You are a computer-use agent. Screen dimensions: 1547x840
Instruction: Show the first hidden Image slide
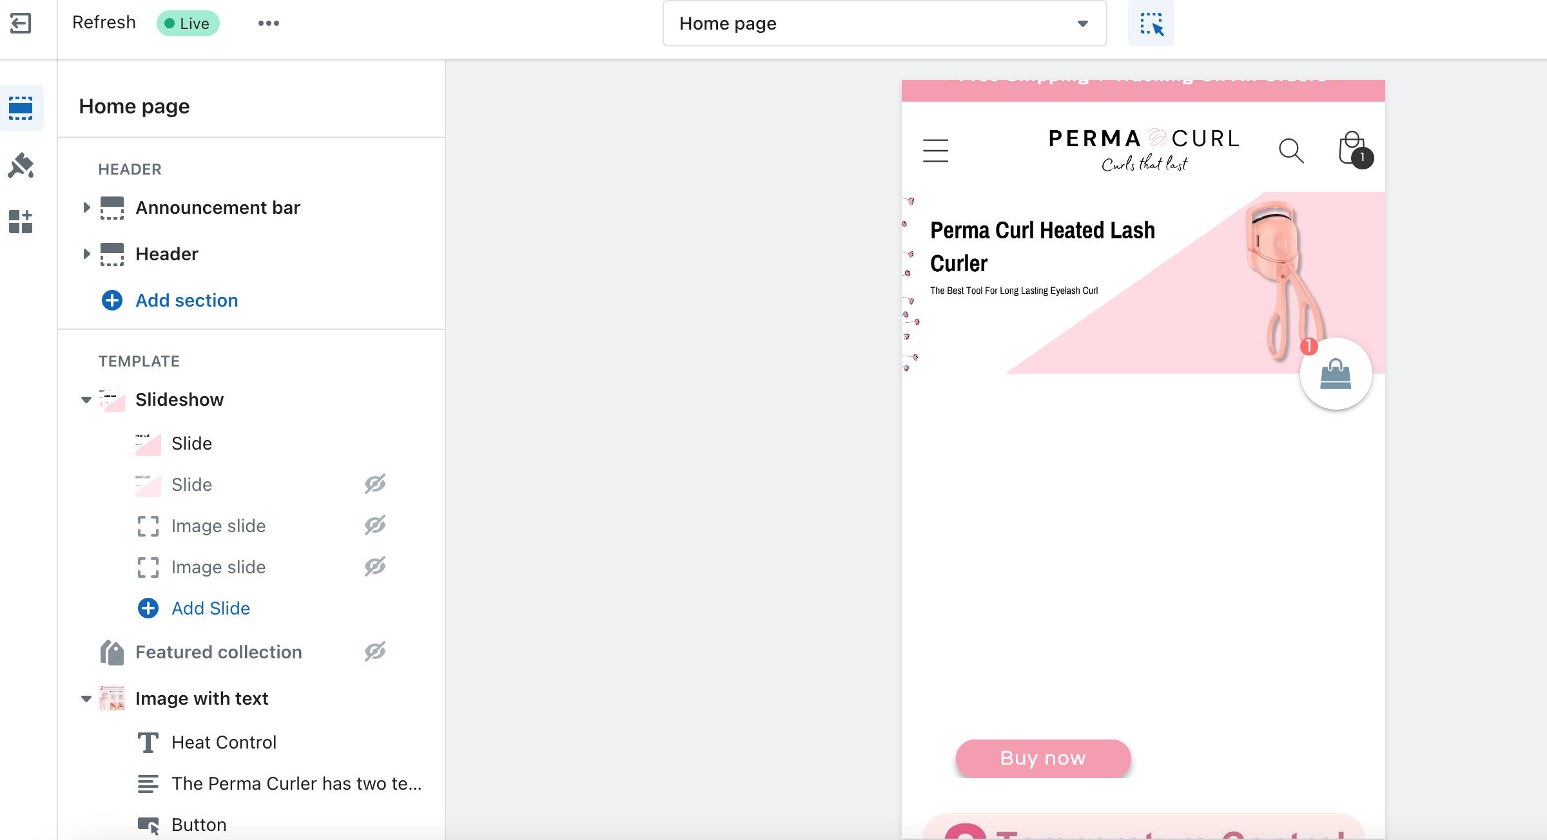(375, 525)
